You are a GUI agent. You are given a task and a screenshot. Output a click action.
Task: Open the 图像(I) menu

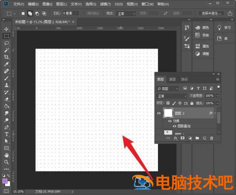pyautogui.click(x=47, y=4)
